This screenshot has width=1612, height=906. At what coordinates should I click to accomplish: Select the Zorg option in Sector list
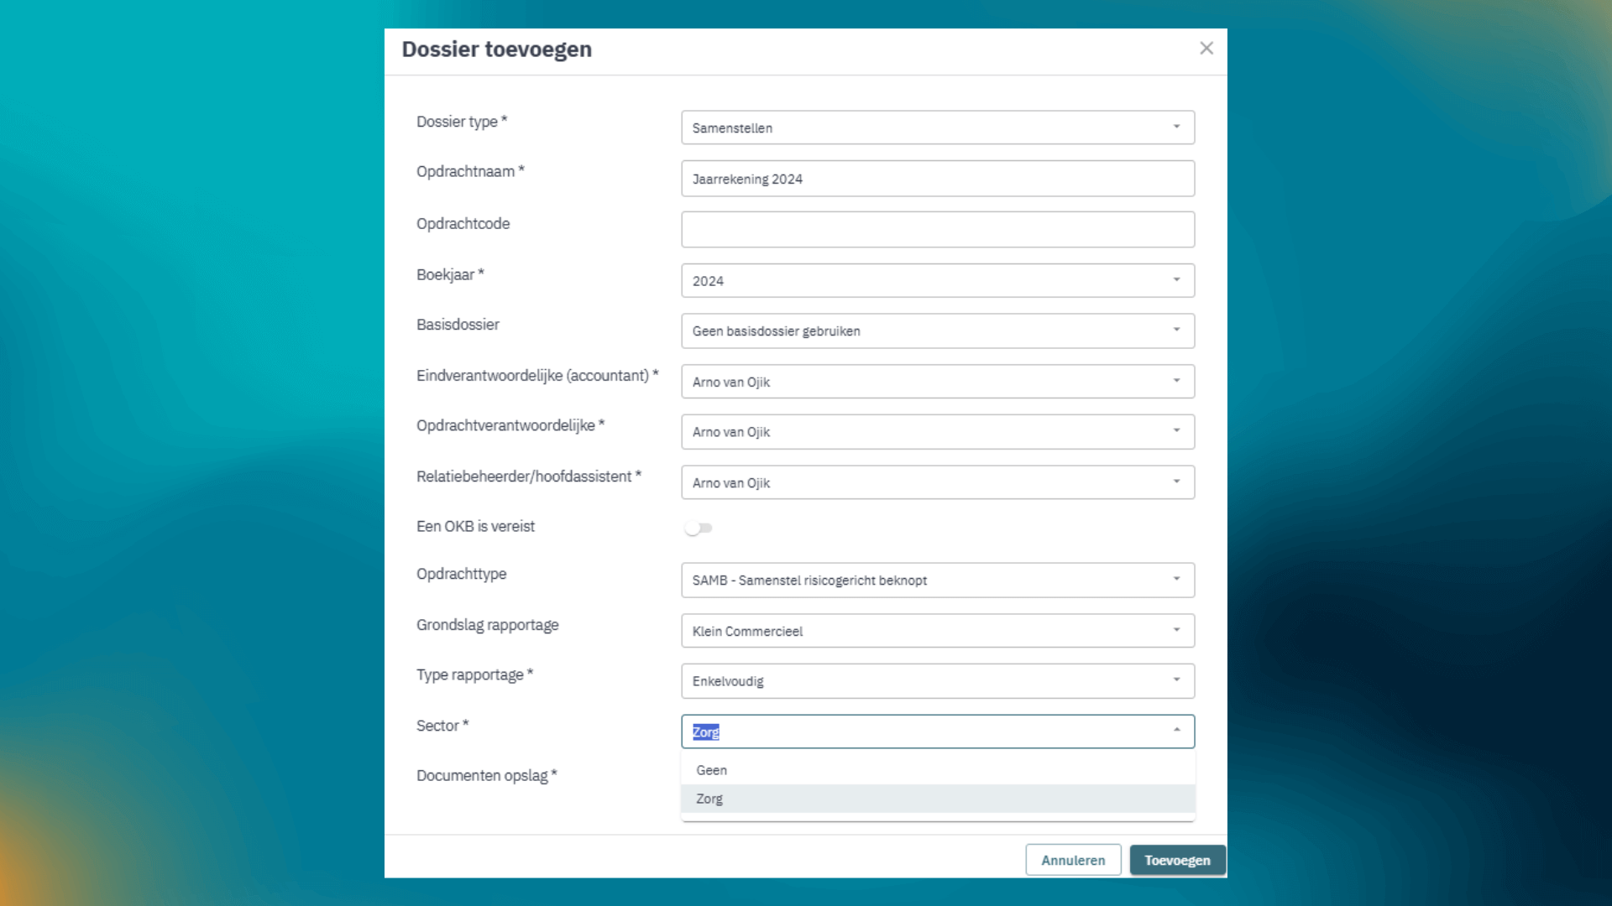coord(938,799)
